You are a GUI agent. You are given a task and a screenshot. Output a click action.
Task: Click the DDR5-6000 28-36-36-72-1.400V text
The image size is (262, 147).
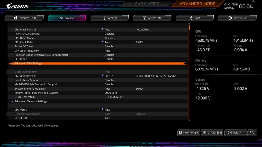pos(156,76)
